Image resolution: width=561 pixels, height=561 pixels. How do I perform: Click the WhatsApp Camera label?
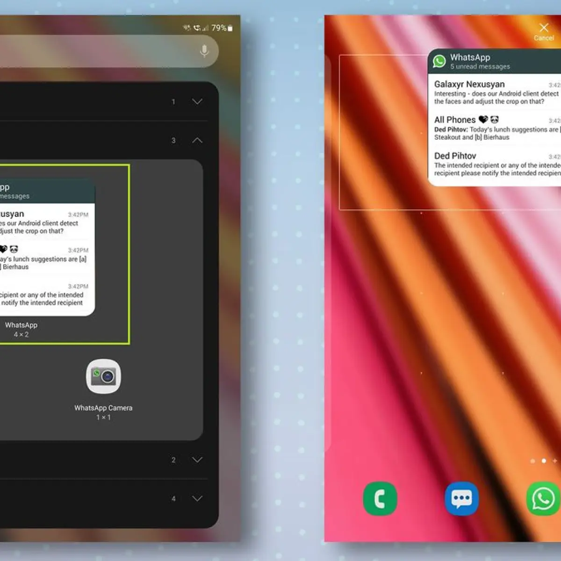103,408
